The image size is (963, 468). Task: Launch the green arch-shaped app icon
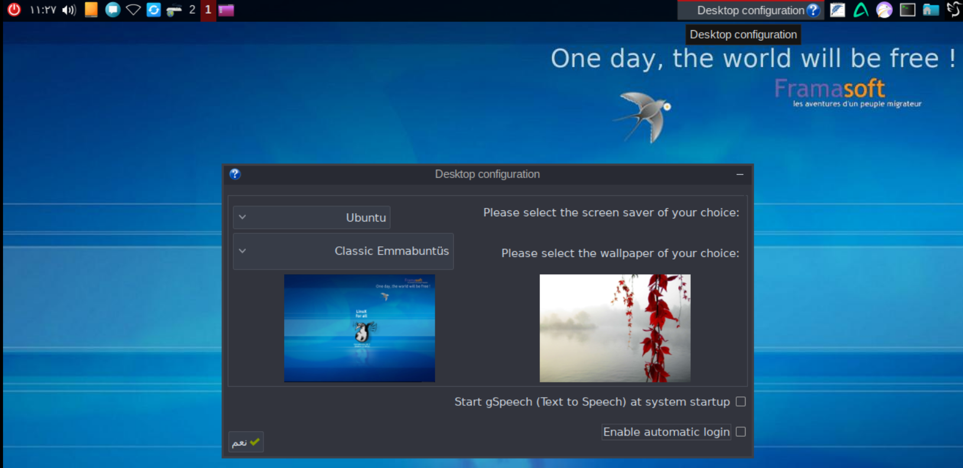pos(861,10)
